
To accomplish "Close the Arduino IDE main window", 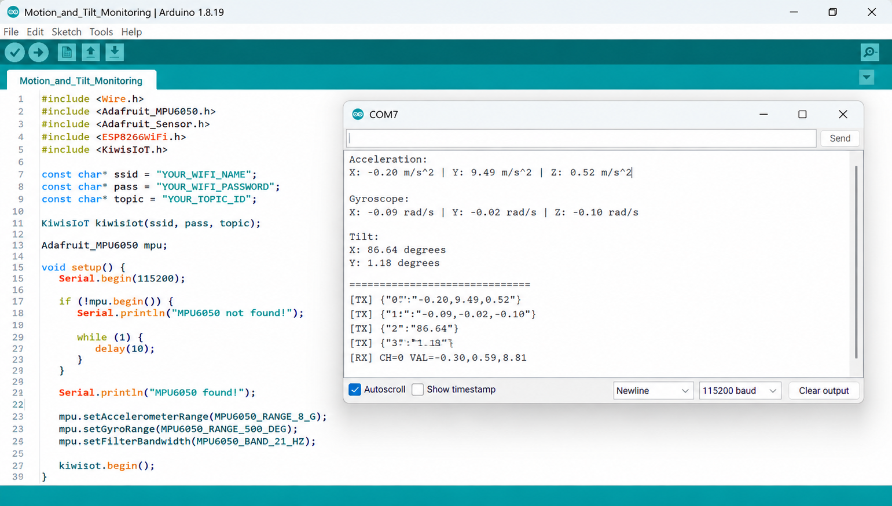I will (872, 12).
